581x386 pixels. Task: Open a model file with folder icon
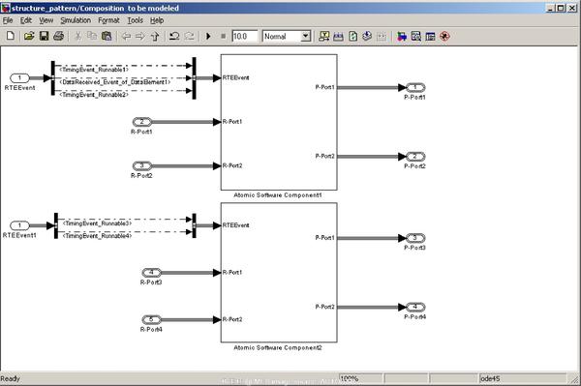pos(29,36)
